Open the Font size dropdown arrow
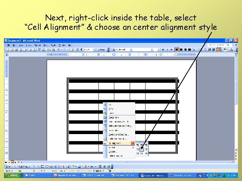This screenshot has height=181, width=242. click(159, 50)
